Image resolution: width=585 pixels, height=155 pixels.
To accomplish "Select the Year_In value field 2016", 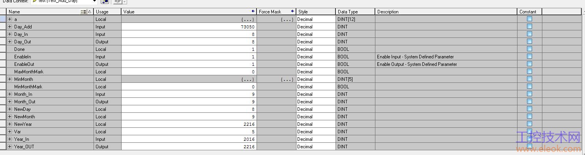I will point(189,139).
